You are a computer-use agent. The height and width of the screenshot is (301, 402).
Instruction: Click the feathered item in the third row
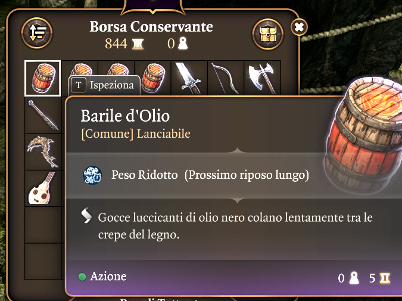click(x=42, y=151)
